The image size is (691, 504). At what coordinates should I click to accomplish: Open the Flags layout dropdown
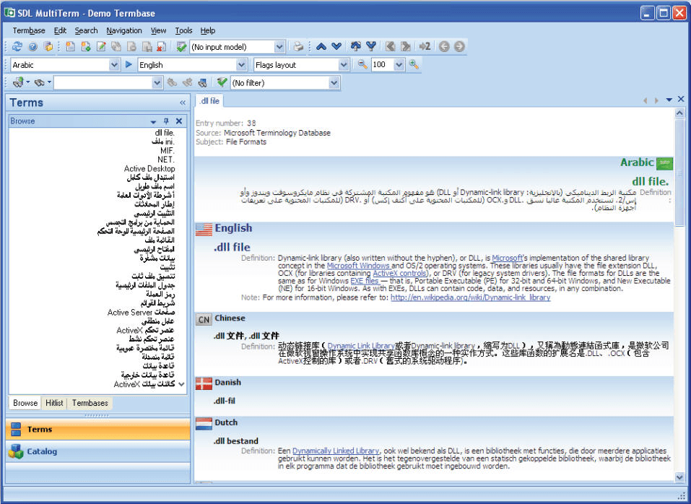click(344, 65)
